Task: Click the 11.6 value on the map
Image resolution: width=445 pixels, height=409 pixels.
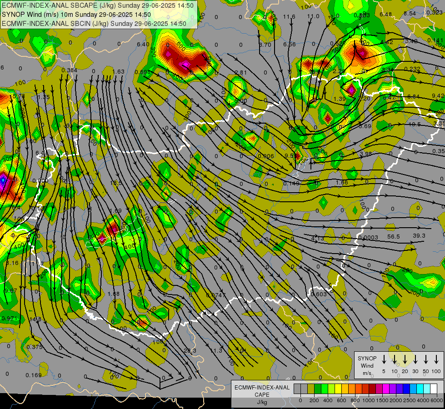Action: (289, 17)
